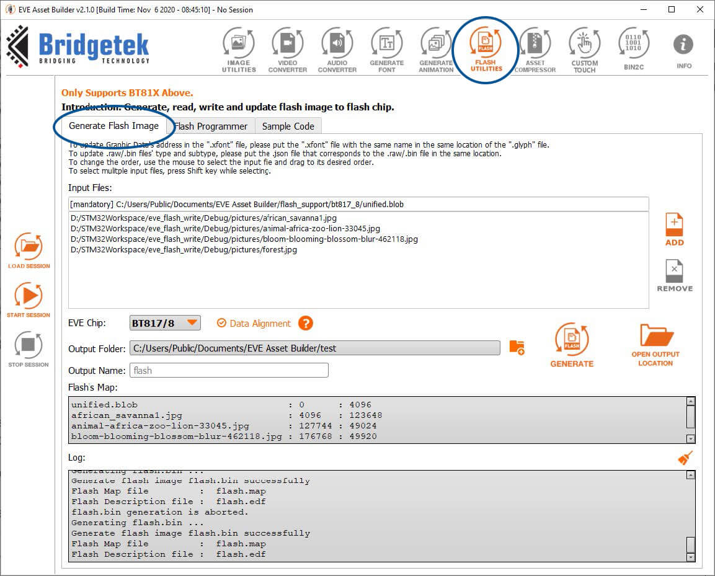Switch to Generate Flash Image tab
This screenshot has width=715, height=576.
113,126
